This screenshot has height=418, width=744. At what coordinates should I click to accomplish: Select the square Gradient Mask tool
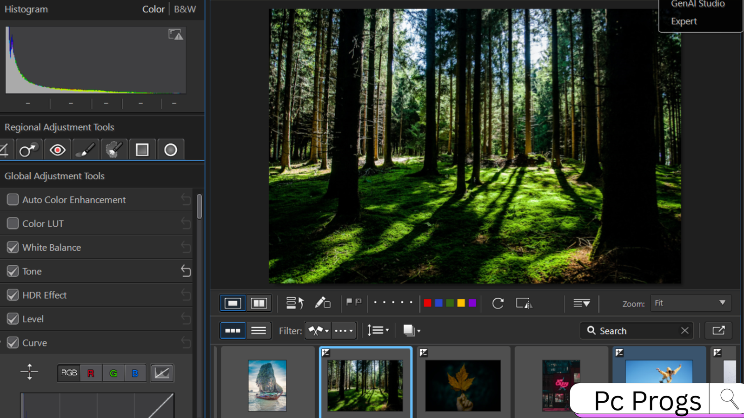click(142, 150)
